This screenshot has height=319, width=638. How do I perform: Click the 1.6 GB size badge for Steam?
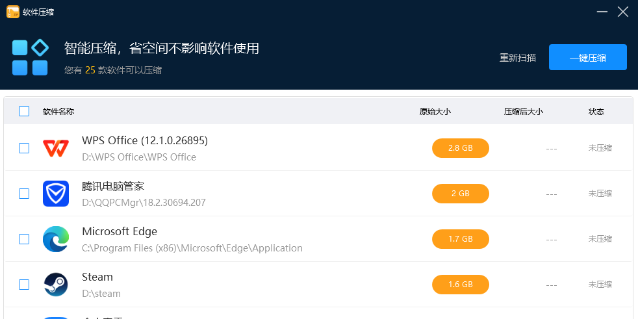point(460,285)
